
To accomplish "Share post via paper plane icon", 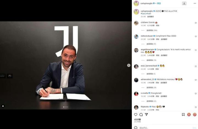I will coord(146,114).
